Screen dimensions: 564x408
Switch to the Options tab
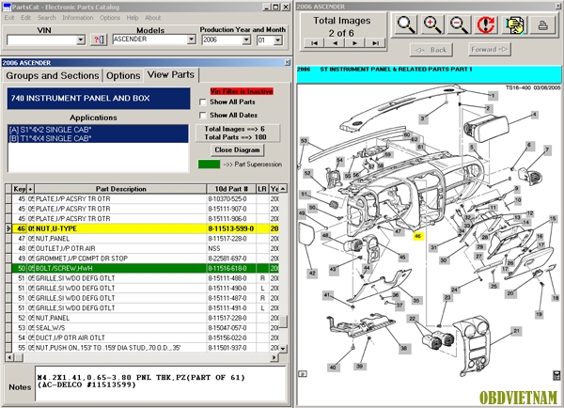[123, 75]
